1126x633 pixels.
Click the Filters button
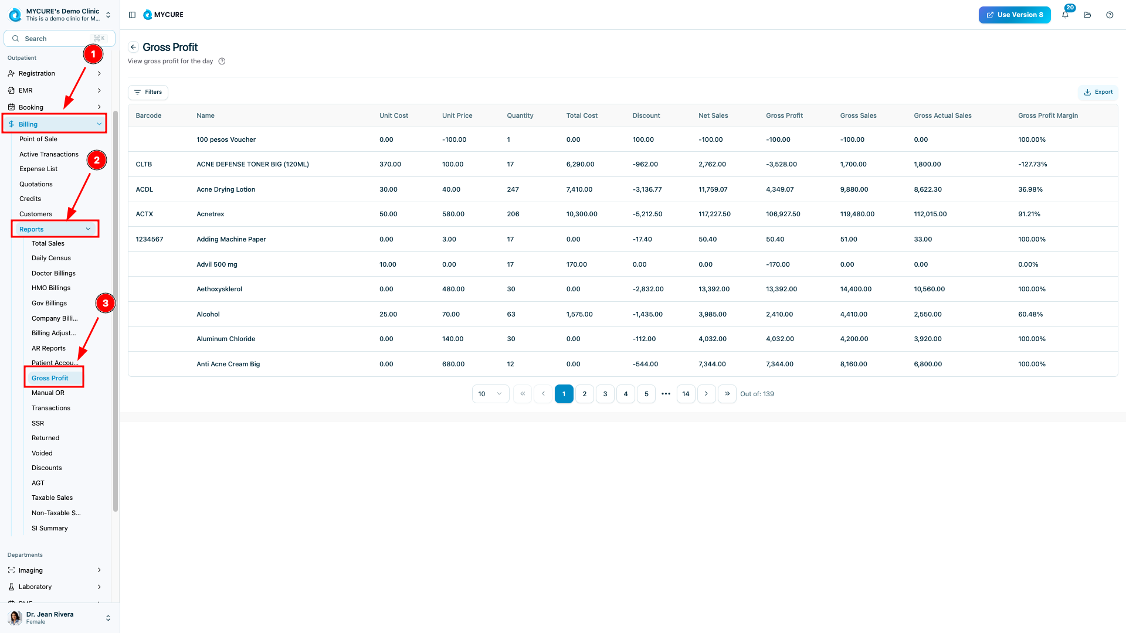[148, 92]
